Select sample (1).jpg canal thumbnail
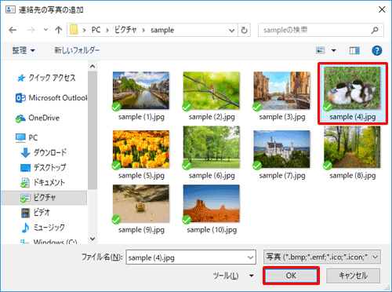Viewport: 392px width, 292px height. (x=141, y=90)
